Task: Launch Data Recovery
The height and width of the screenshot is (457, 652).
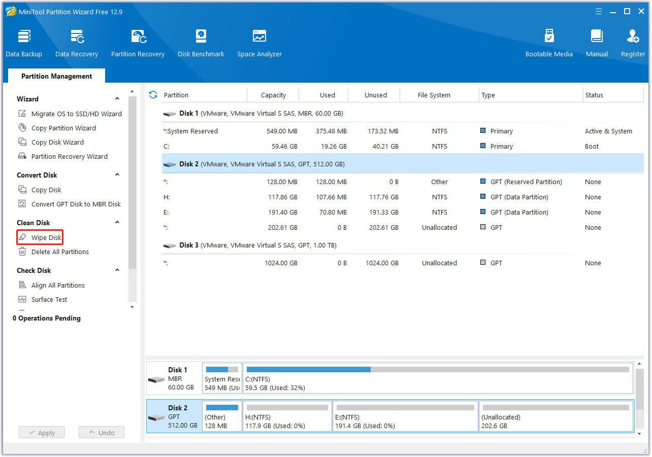Action: [77, 44]
